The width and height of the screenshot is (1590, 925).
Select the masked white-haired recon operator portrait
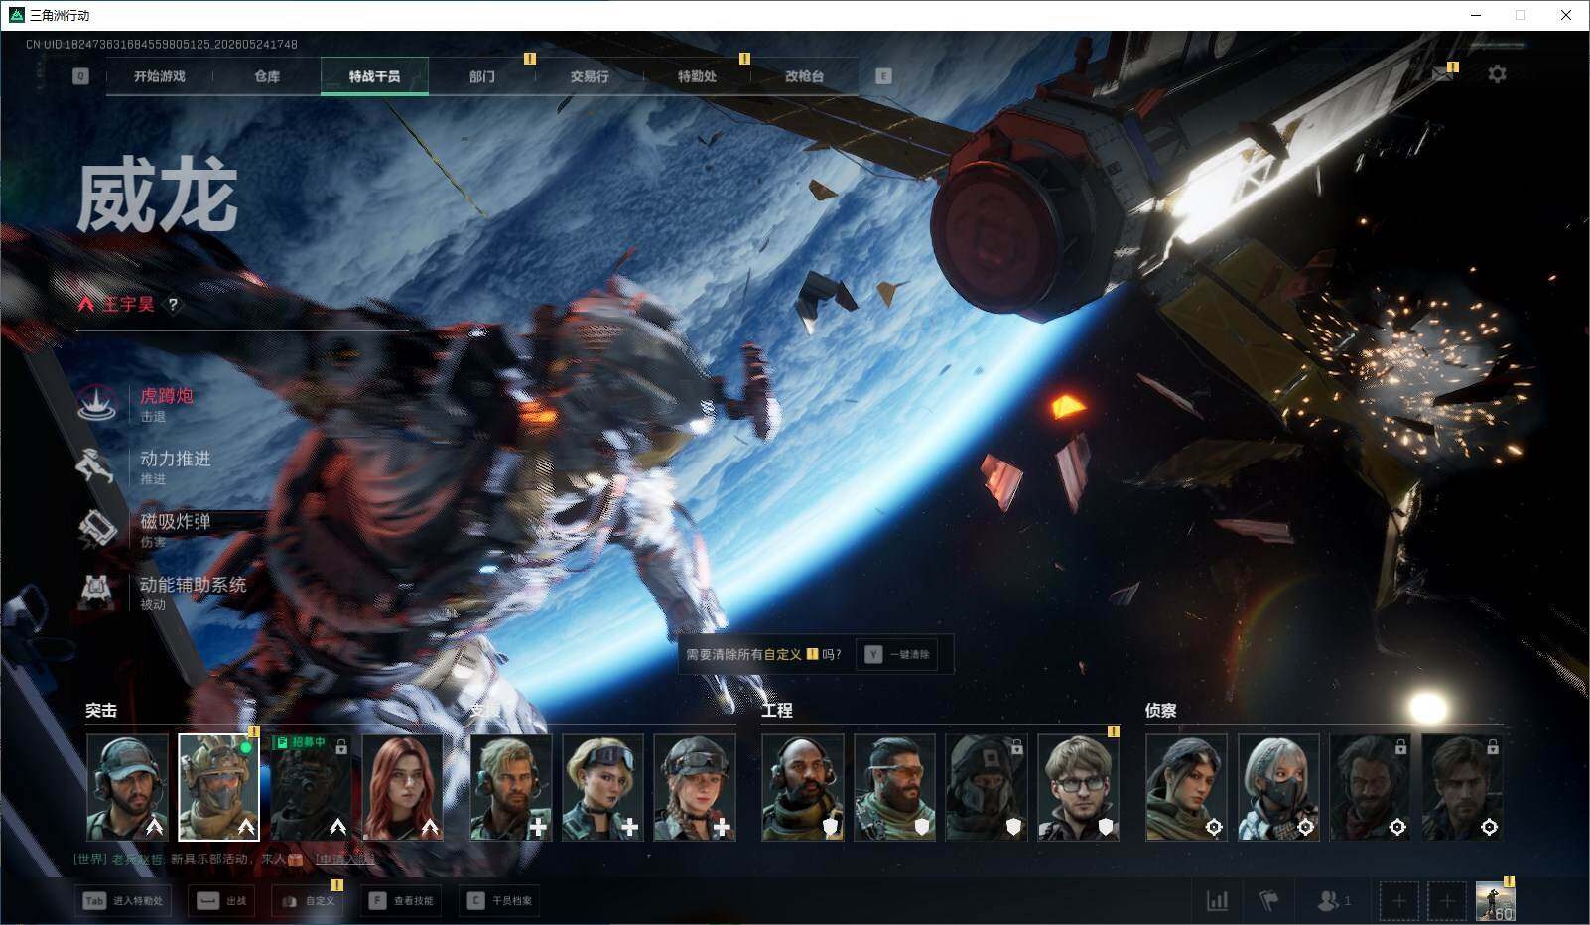point(1278,787)
